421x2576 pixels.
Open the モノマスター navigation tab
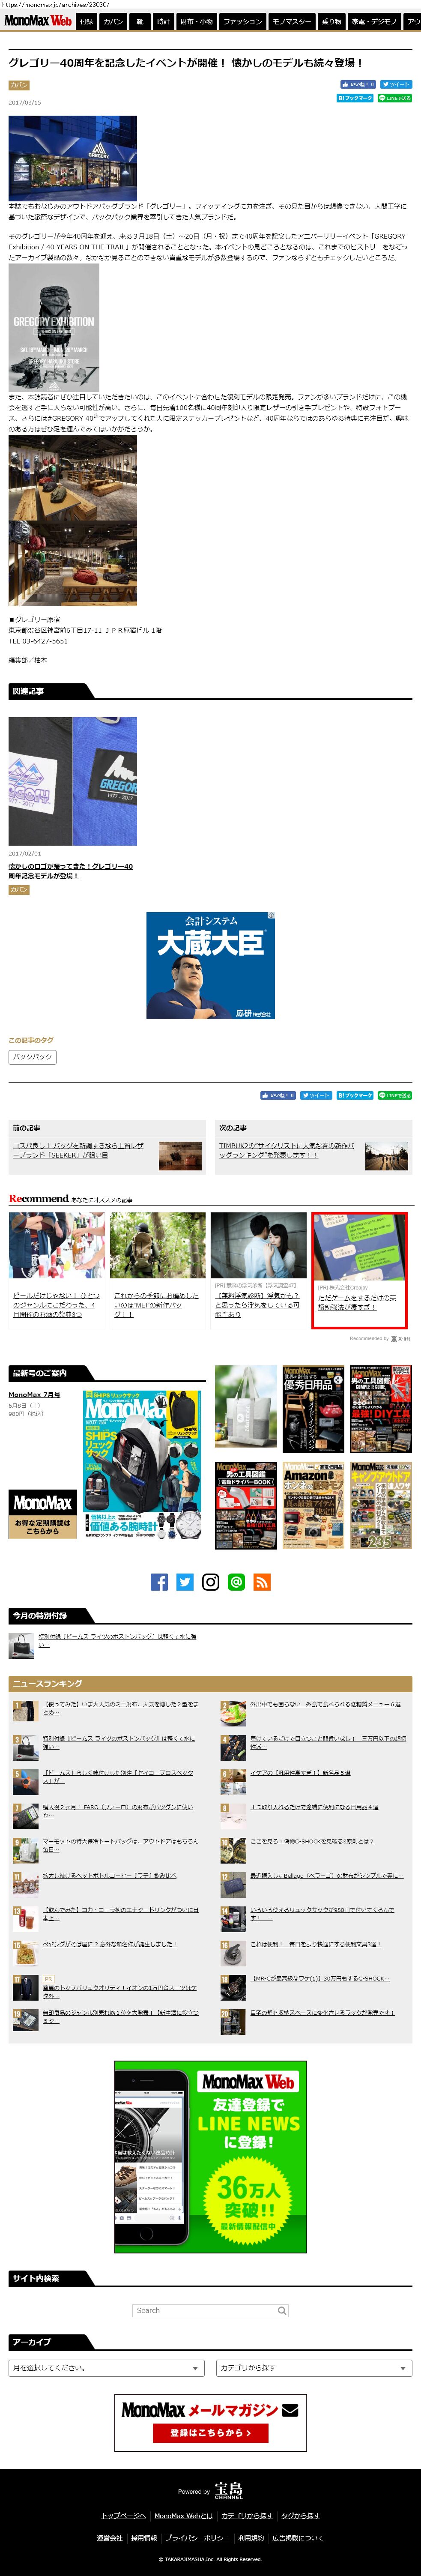[x=292, y=21]
